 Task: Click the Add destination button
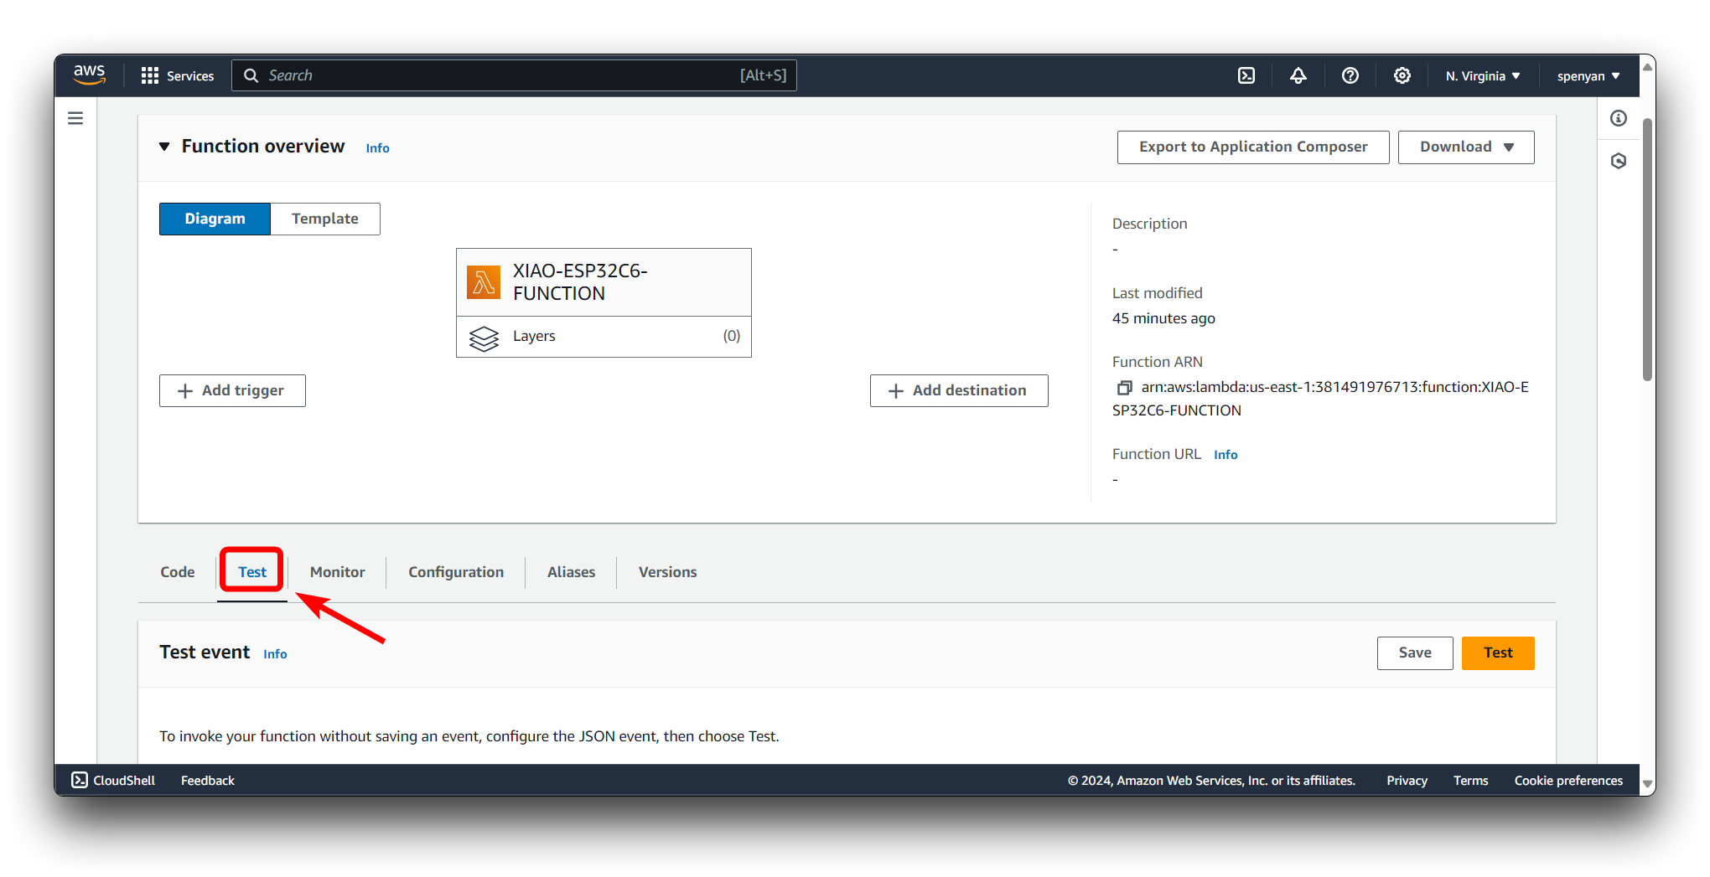pyautogui.click(x=959, y=390)
